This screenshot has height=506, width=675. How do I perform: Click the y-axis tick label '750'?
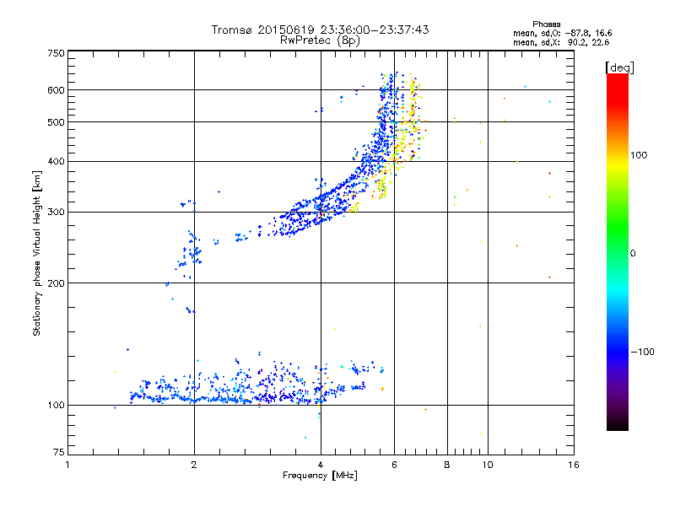[56, 53]
